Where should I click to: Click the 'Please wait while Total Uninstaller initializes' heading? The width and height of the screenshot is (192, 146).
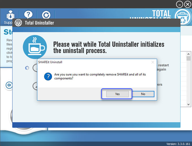(109, 47)
